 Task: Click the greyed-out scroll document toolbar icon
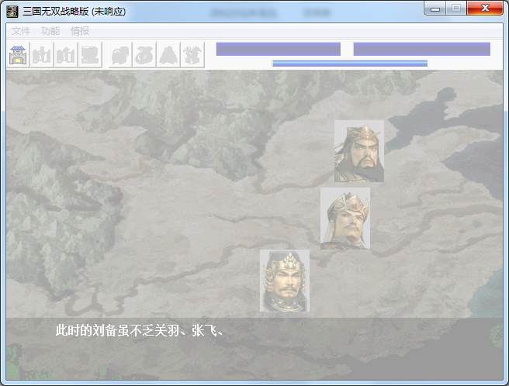click(x=90, y=55)
